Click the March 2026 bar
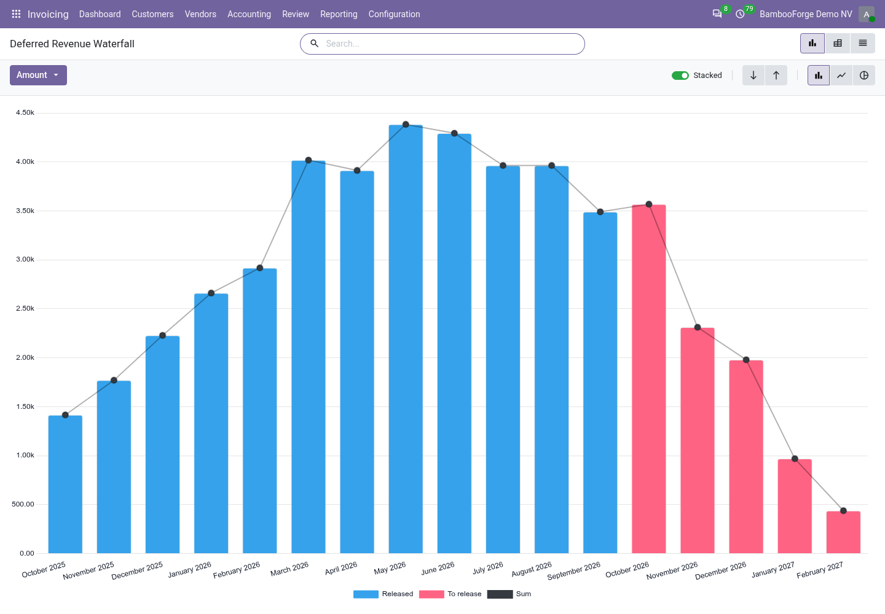 [309, 357]
